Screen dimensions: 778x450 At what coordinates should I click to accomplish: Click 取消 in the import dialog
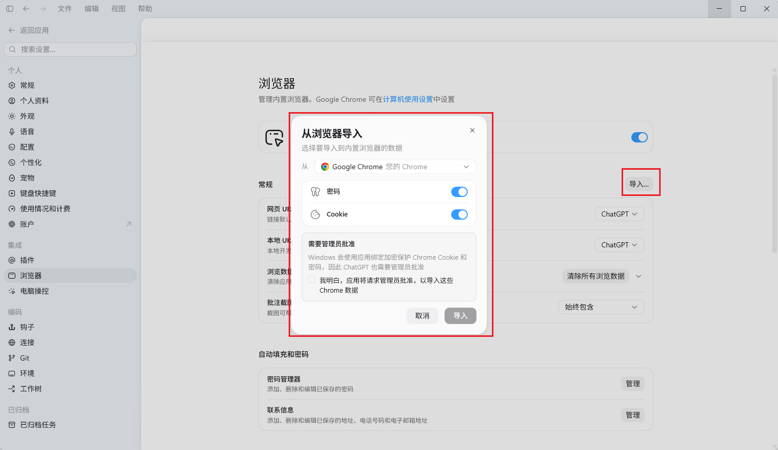click(422, 316)
